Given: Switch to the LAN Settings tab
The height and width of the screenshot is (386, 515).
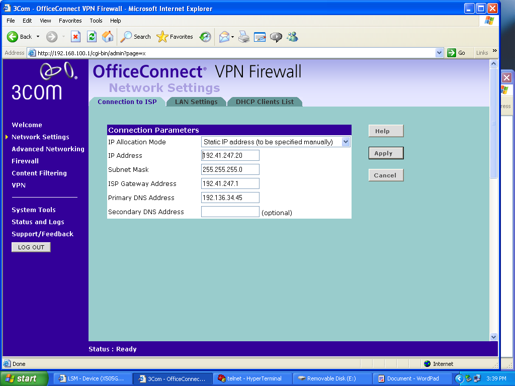Looking at the screenshot, I should point(196,102).
